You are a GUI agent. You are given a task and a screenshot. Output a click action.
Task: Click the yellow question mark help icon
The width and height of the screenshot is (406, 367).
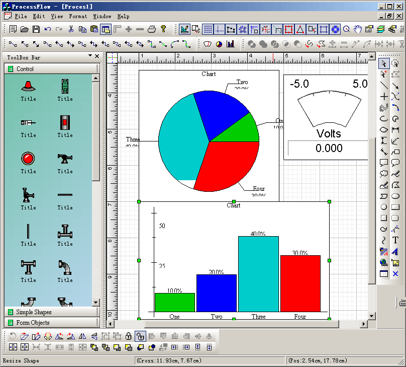click(x=163, y=29)
